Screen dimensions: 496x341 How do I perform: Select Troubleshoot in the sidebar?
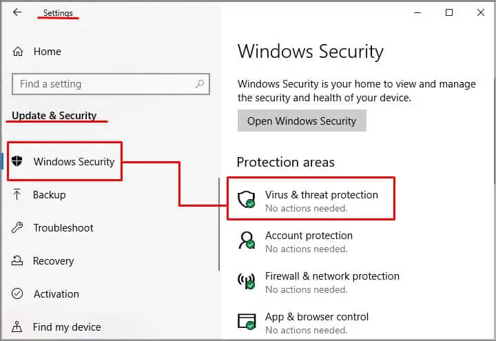(63, 228)
